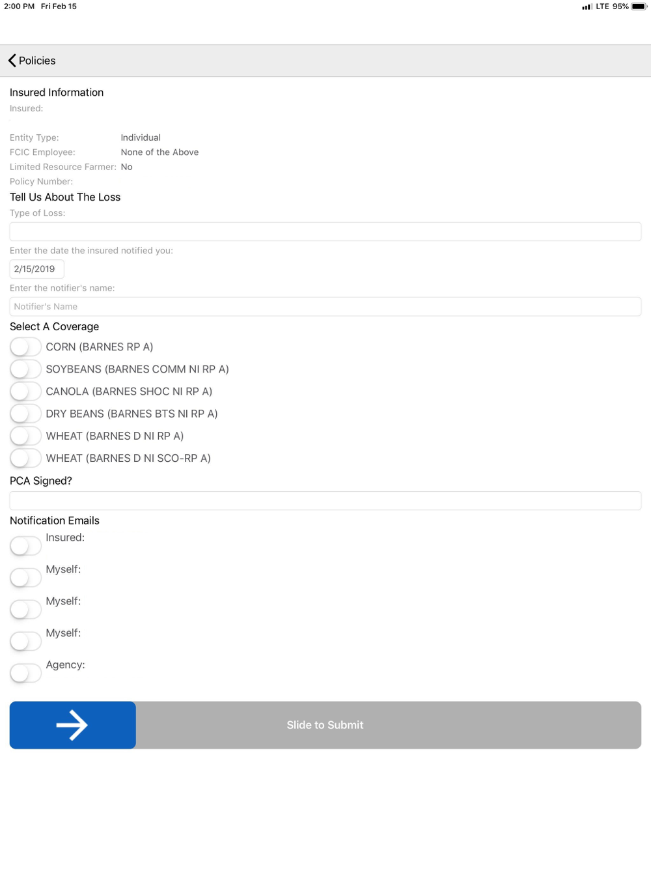651x869 pixels.
Task: Toggle the Agency notification email switch
Action: (x=25, y=673)
